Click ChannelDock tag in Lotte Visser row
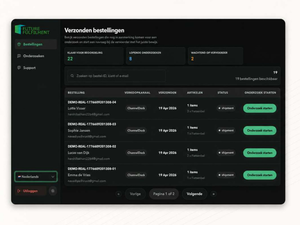The image size is (300, 225). coord(136,108)
